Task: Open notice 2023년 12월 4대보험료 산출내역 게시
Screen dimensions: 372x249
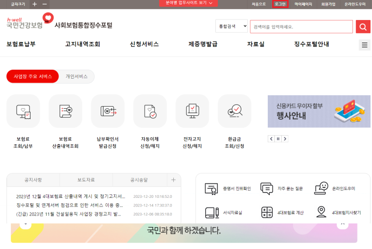Action: pos(71,196)
